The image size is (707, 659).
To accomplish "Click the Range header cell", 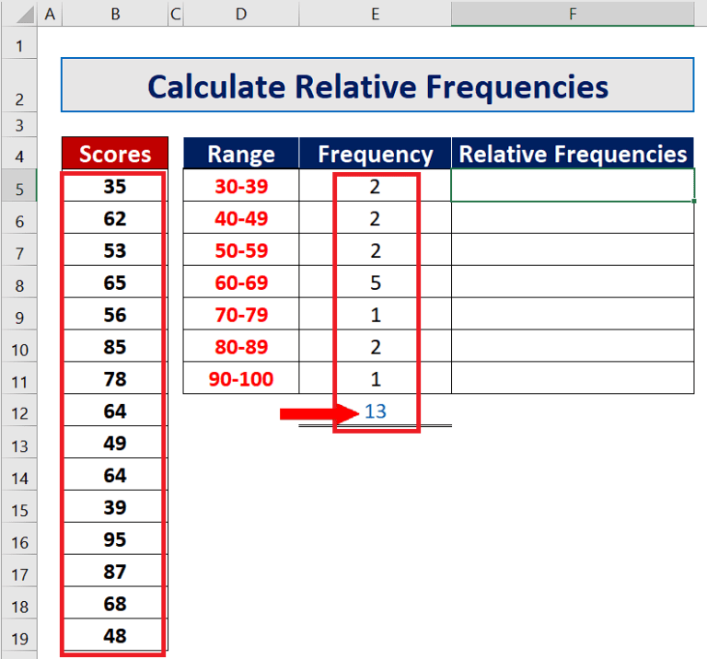I will [241, 154].
